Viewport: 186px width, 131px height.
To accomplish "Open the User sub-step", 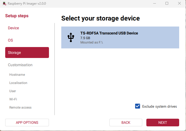I will click(13, 91).
